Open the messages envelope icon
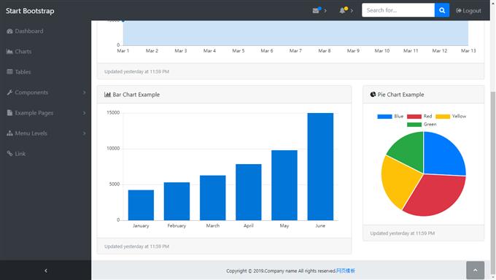Viewport: 496px width, 280px height. click(316, 10)
